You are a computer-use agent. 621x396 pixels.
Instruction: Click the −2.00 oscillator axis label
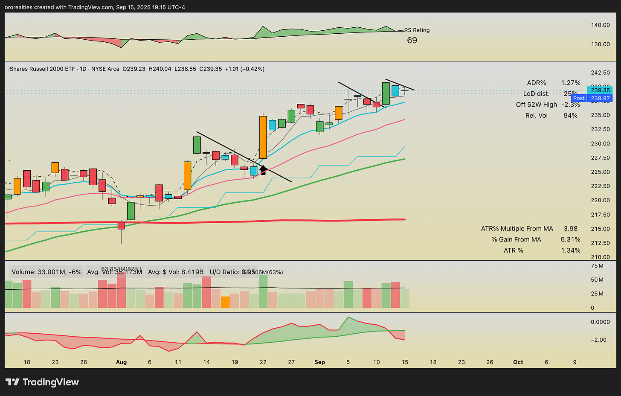(x=598, y=340)
